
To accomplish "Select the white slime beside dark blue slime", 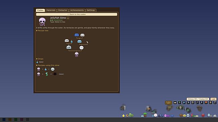I will 82,35.
